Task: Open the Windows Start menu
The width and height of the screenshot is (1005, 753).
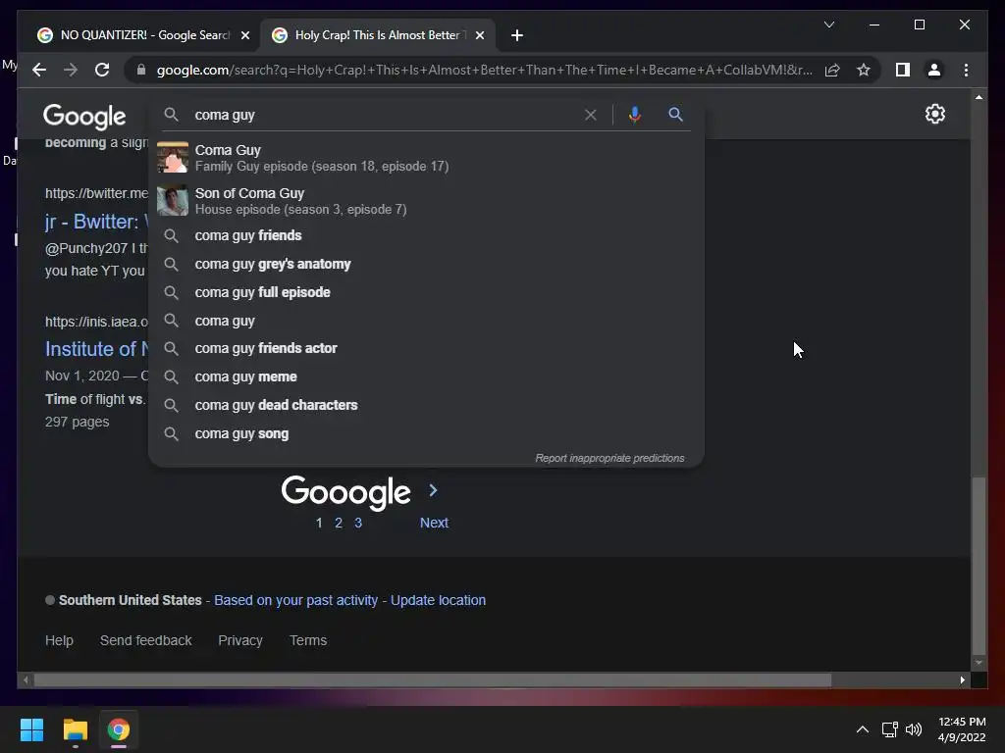Action: (x=31, y=729)
